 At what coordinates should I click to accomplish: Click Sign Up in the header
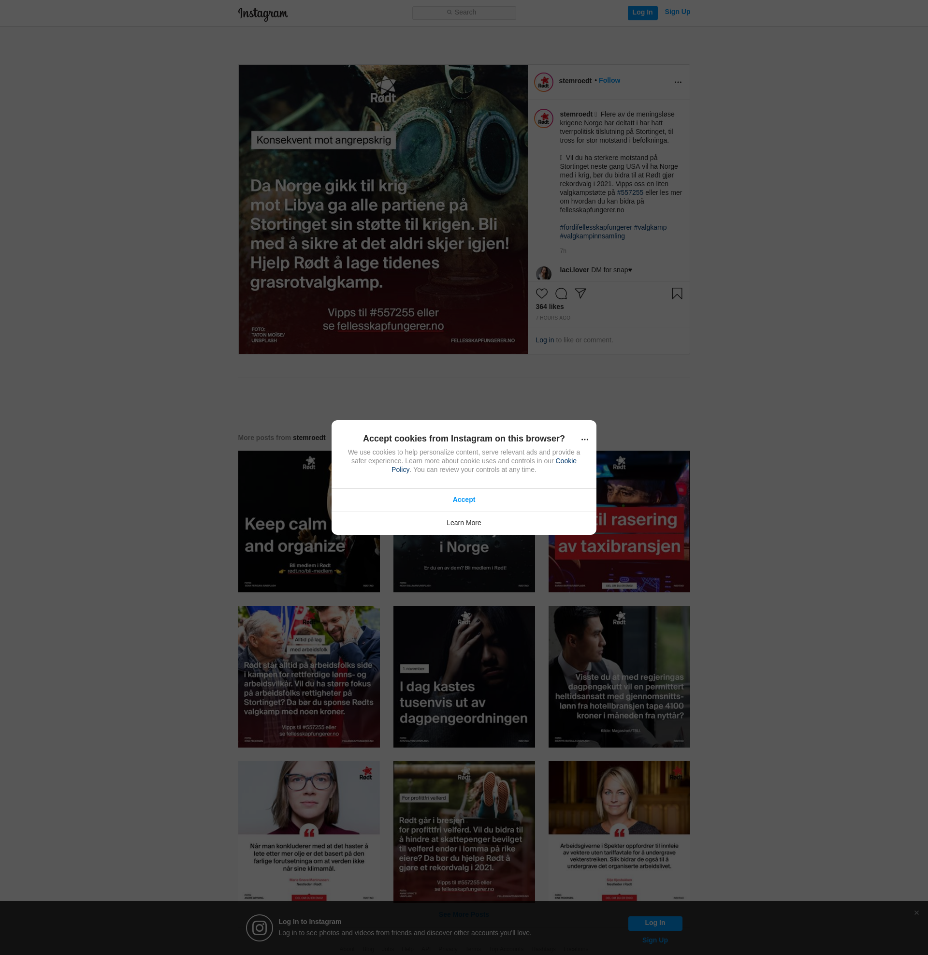click(677, 12)
